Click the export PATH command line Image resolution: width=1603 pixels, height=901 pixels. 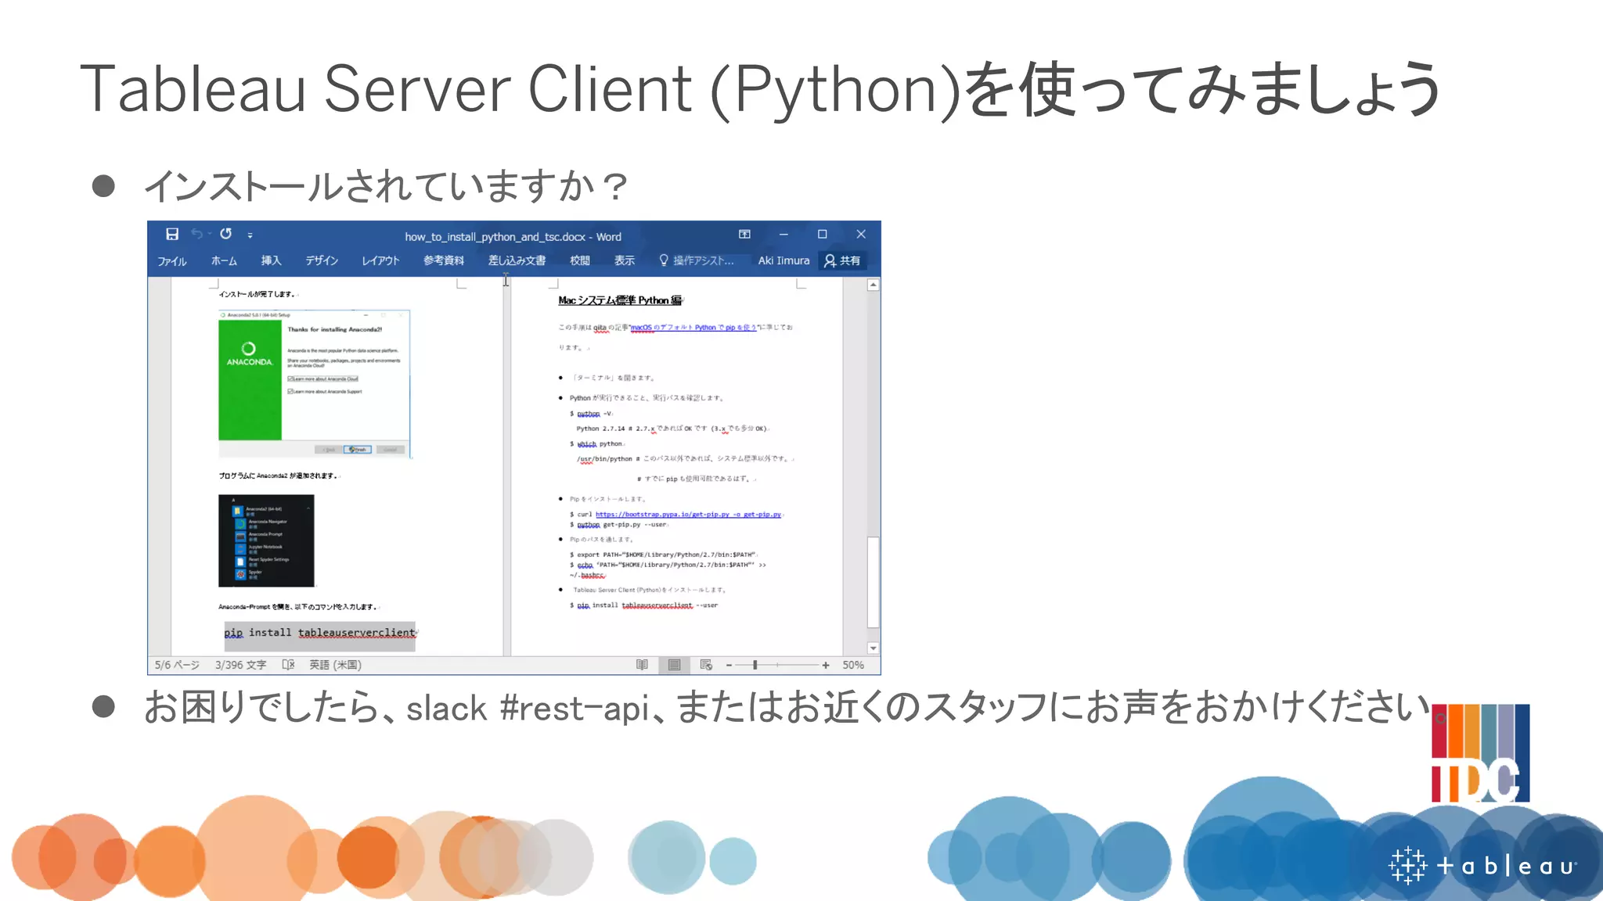click(664, 555)
